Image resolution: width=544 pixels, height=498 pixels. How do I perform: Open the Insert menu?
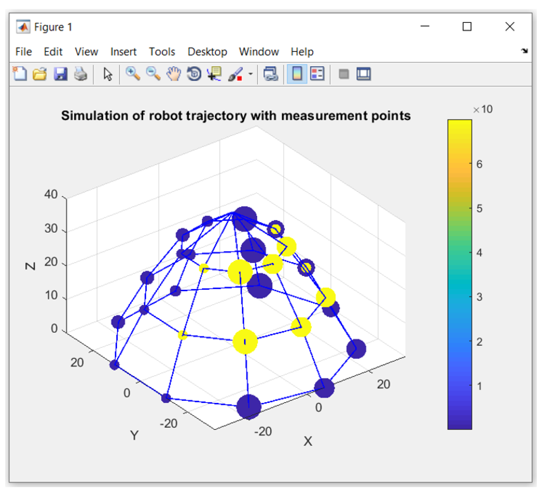pyautogui.click(x=123, y=52)
